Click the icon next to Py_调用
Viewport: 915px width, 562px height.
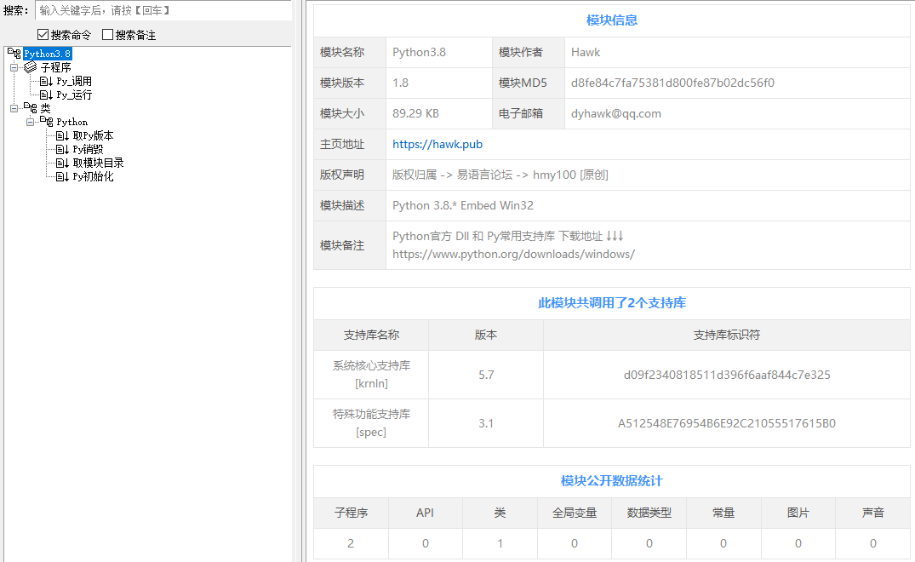coord(46,81)
